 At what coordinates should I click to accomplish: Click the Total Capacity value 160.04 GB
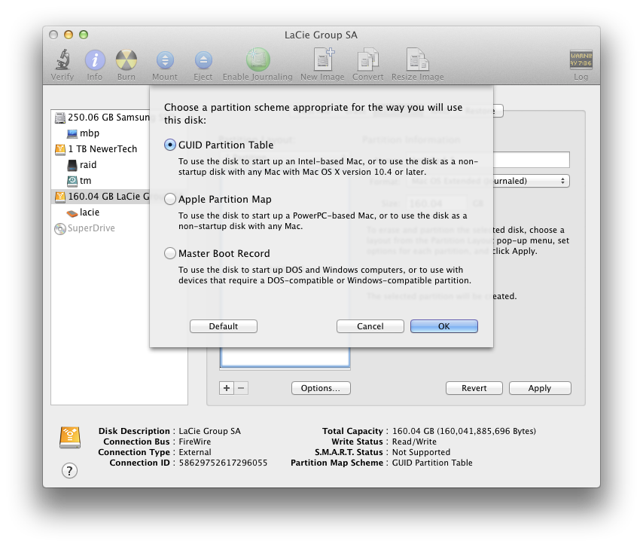[x=465, y=431]
